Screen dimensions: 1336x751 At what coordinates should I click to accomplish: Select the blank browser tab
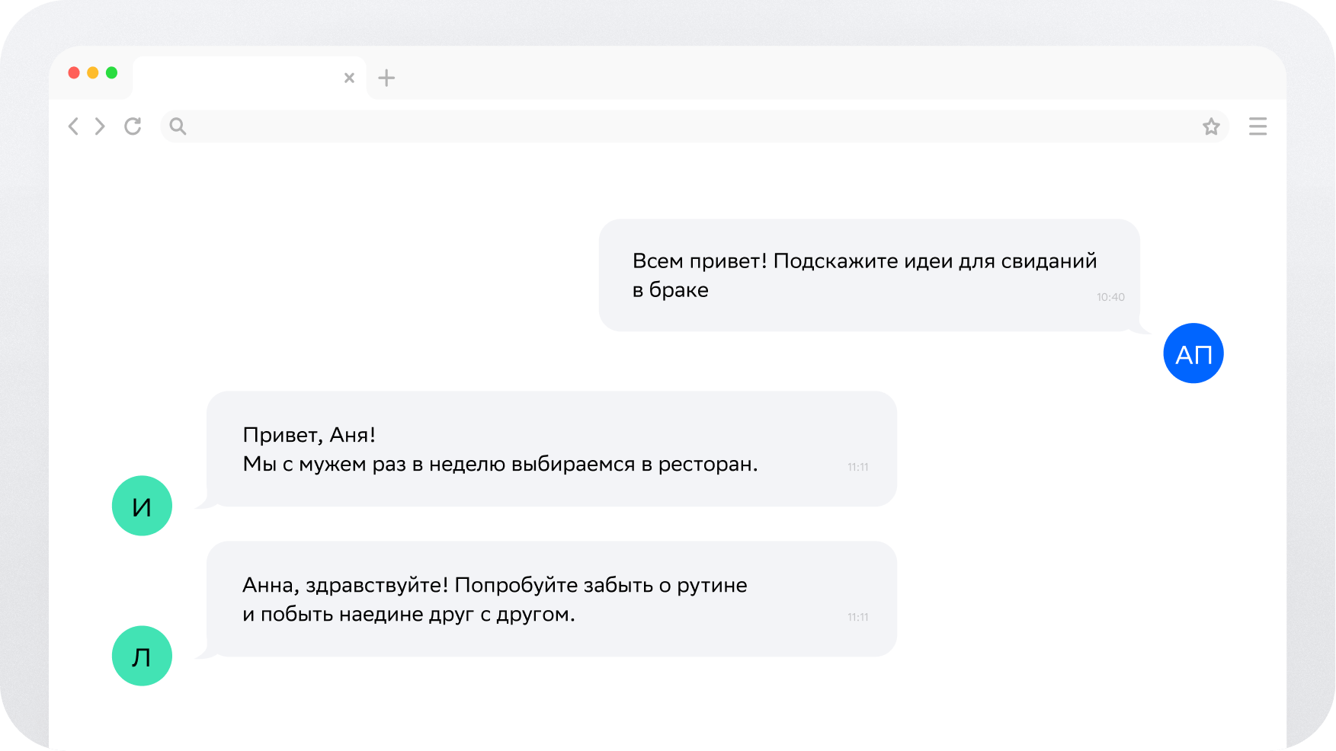[x=236, y=78]
